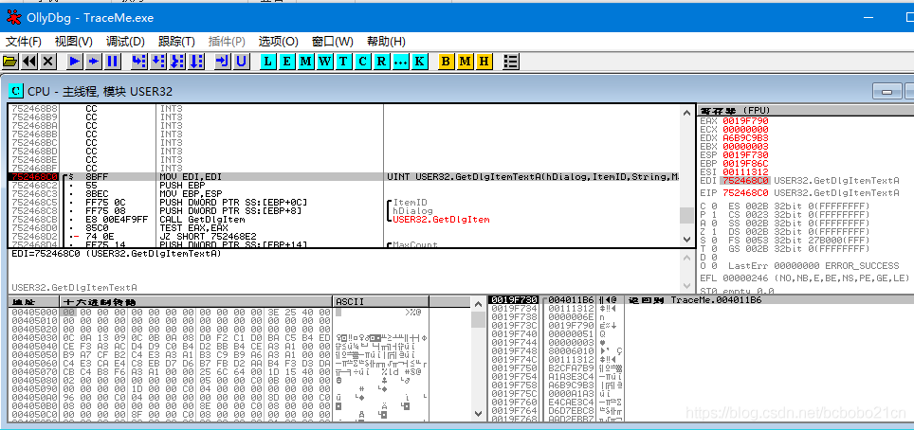The height and width of the screenshot is (430, 914).
Task: Open the Executable modules (E) icon
Action: pos(286,62)
